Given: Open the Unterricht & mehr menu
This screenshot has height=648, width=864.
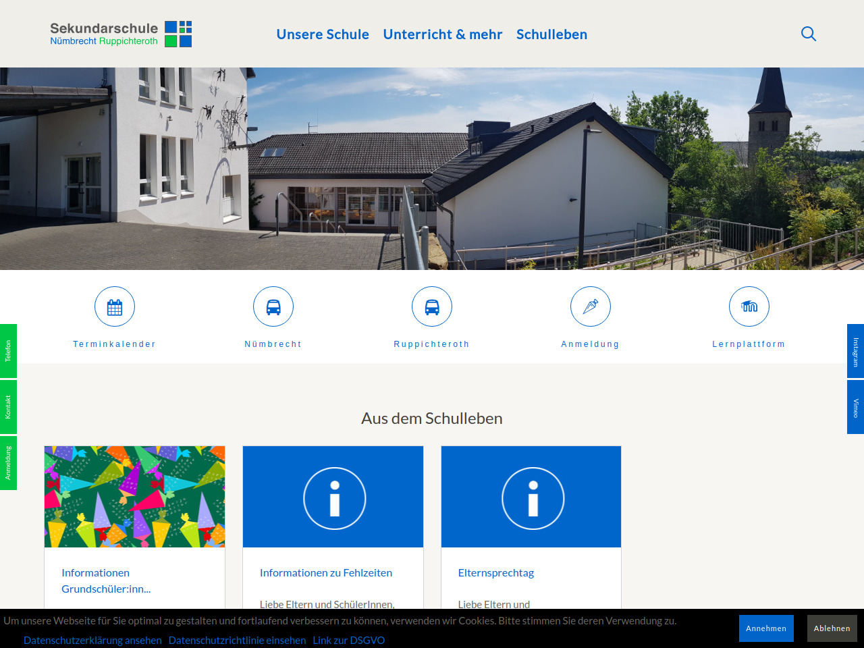Looking at the screenshot, I should (443, 34).
